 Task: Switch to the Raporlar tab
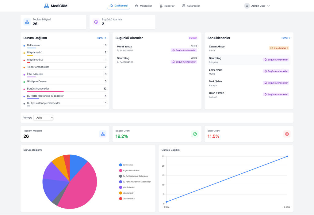(167, 6)
